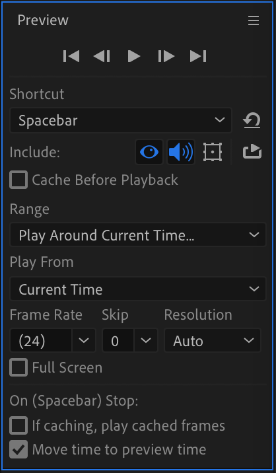This screenshot has width=276, height=473.
Task: Step forward one frame
Action: (x=166, y=56)
